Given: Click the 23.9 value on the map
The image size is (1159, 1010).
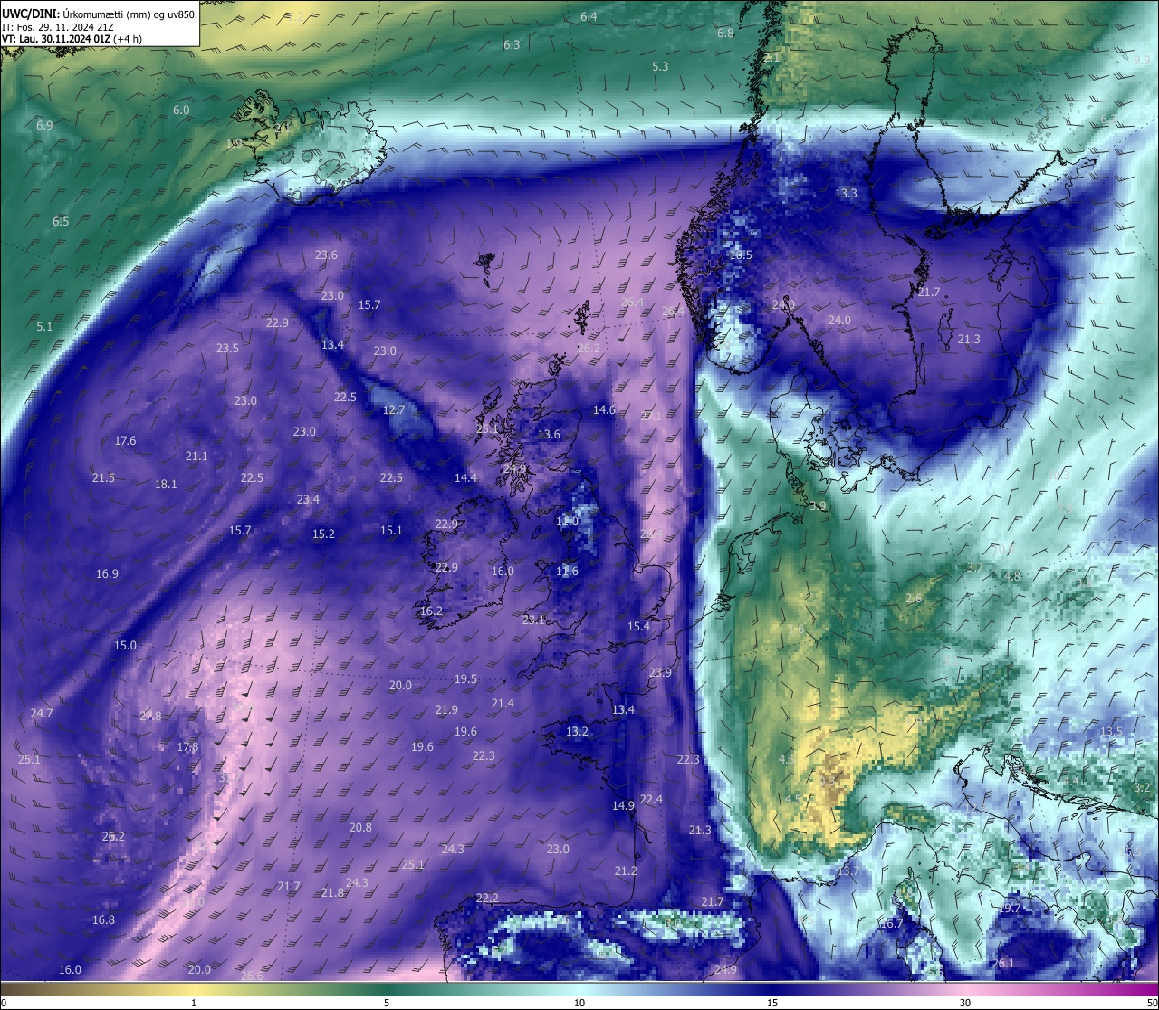Looking at the screenshot, I should 660,673.
